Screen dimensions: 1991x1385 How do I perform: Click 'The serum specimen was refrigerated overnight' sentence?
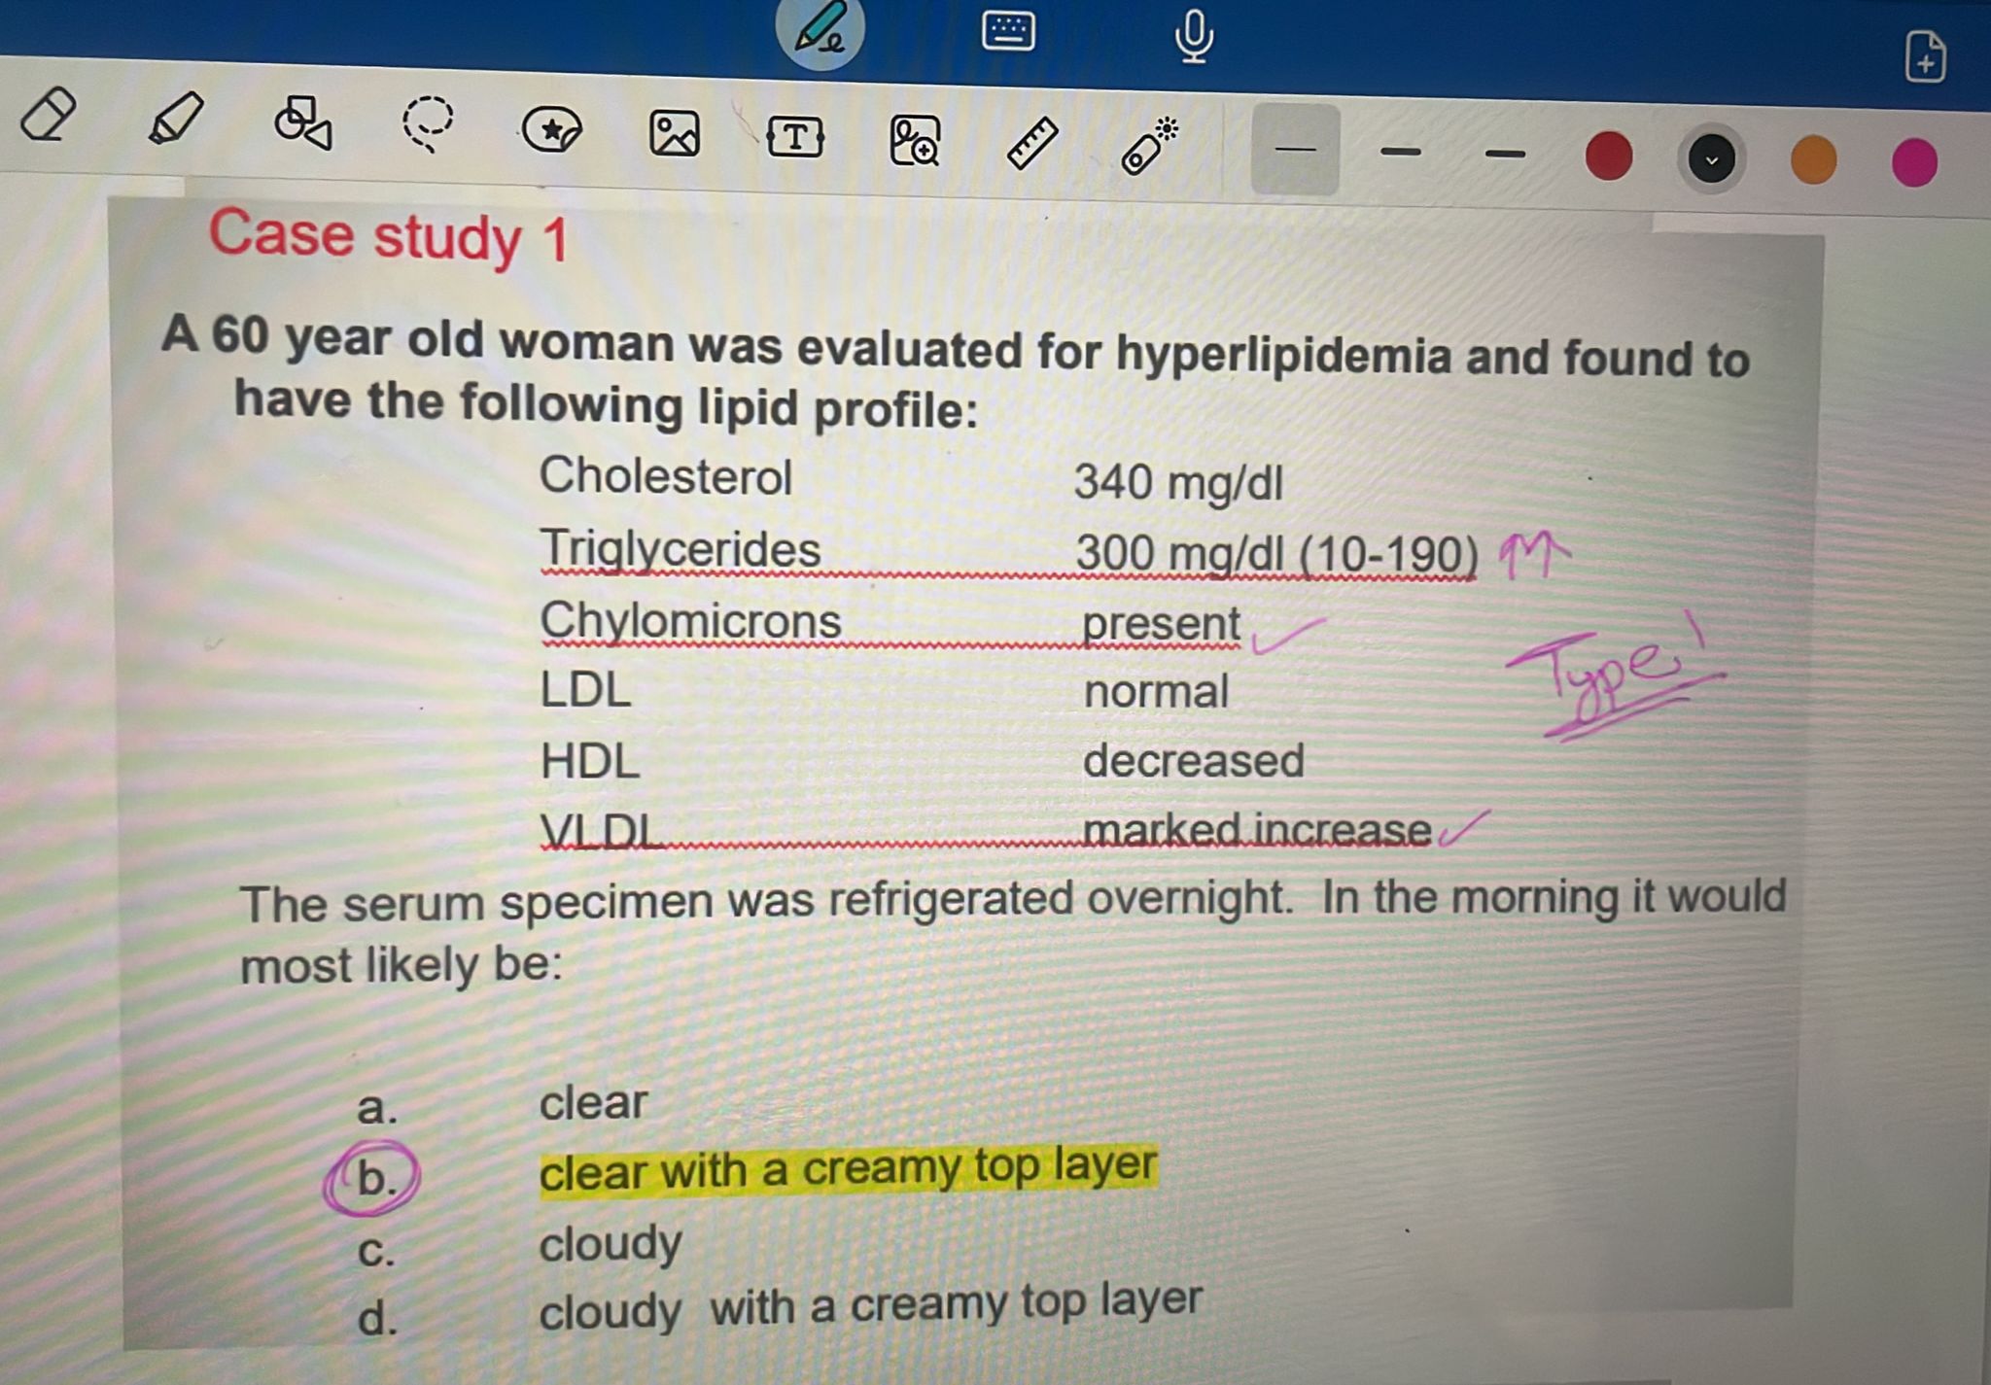coord(767,901)
